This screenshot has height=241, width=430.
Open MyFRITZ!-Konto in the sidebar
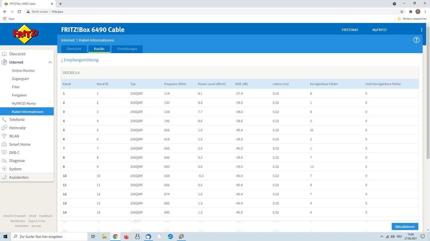point(24,103)
